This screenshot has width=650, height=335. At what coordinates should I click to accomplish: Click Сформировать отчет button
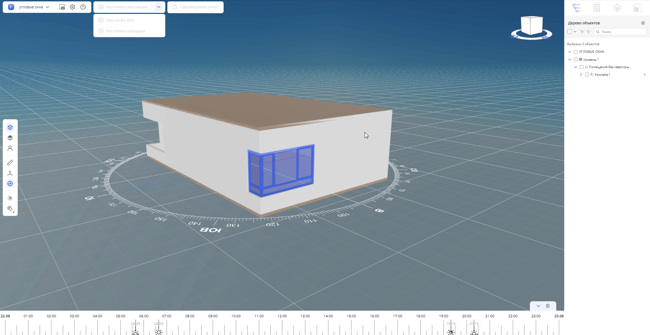pos(195,7)
